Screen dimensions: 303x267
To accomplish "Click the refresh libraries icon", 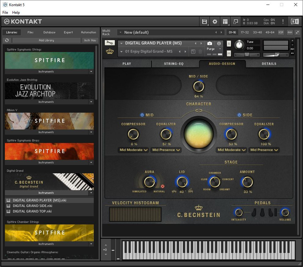I will [7, 40].
